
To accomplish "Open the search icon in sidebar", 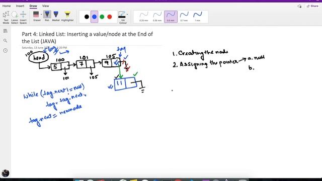I will pos(6,41).
